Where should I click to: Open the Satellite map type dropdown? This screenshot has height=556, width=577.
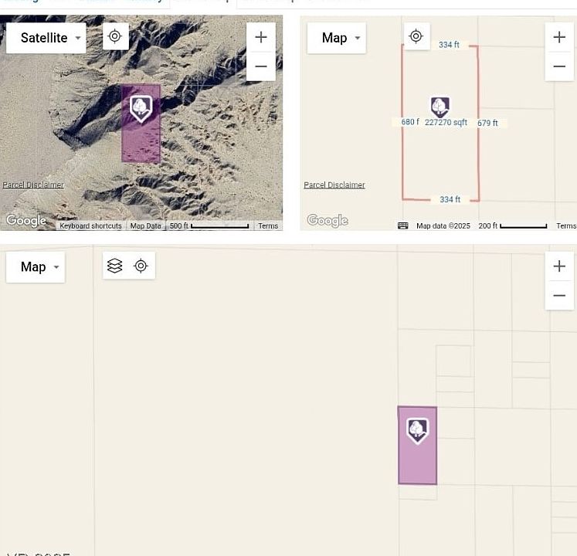click(46, 38)
